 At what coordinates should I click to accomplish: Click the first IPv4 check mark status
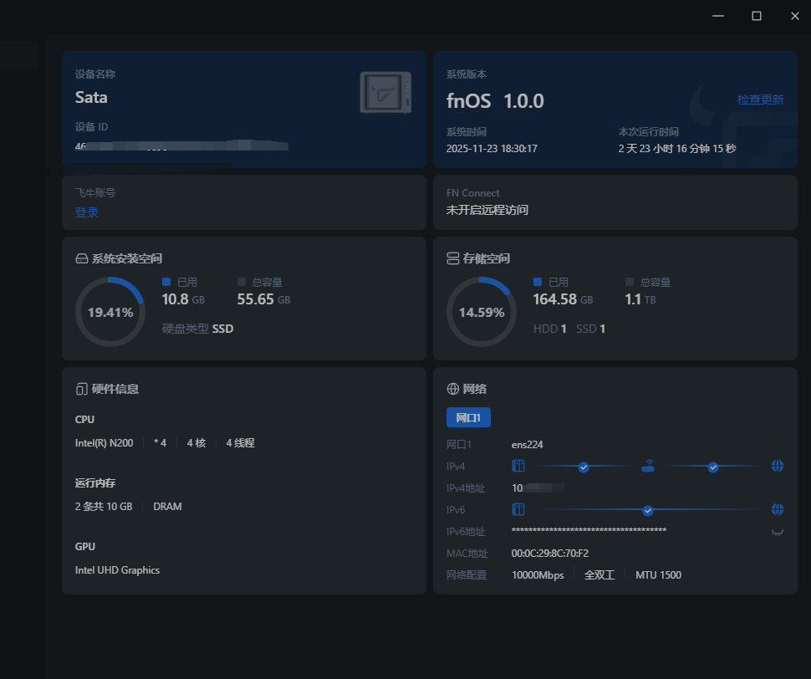pos(584,467)
